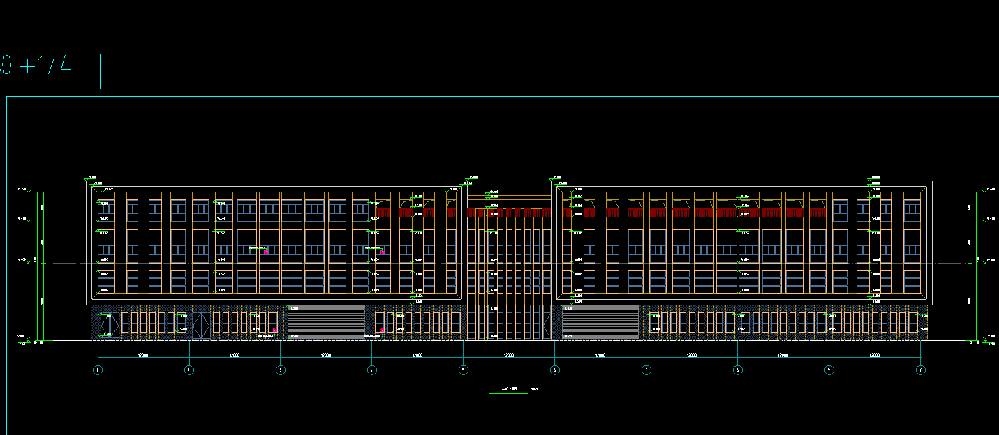
Task: Select the right gray rolling shutter door
Action: tap(600, 322)
